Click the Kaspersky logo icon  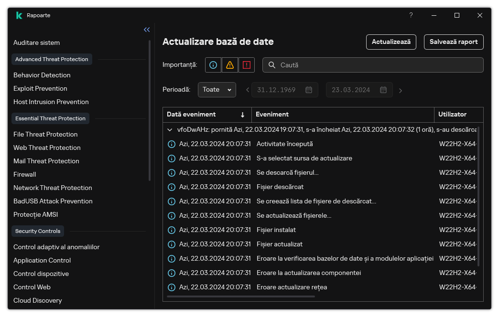[19, 15]
